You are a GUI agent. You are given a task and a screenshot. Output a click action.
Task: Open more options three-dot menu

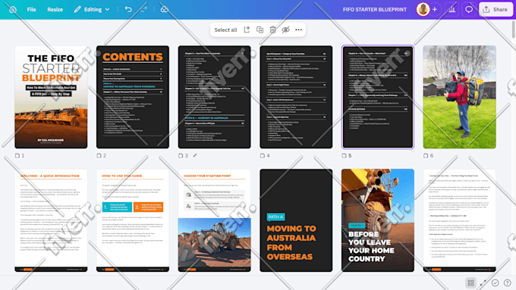click(x=298, y=30)
